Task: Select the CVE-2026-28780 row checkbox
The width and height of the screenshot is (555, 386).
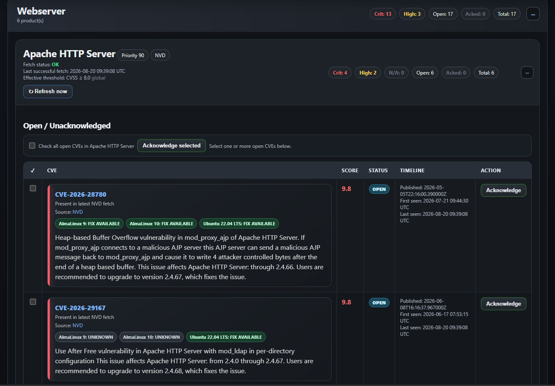Action: (x=33, y=188)
